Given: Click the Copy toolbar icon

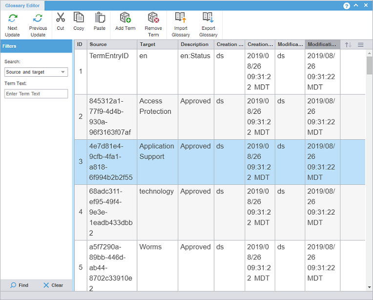Looking at the screenshot, I should [79, 18].
